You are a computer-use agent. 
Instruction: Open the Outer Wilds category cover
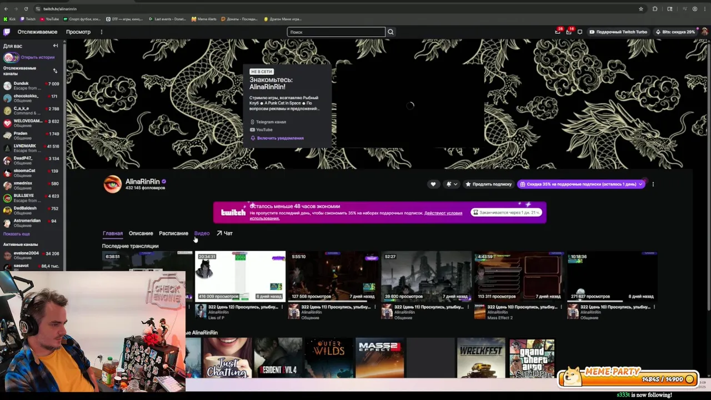point(328,358)
